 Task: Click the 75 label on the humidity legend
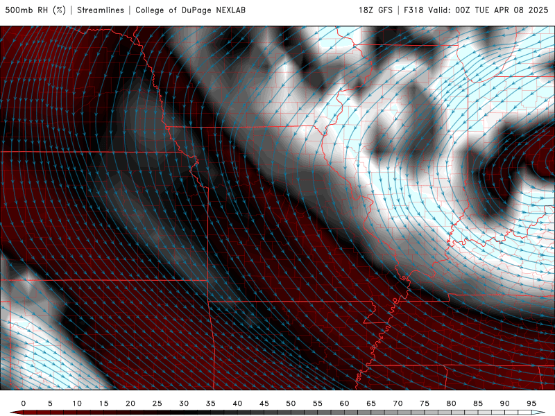coord(425,404)
